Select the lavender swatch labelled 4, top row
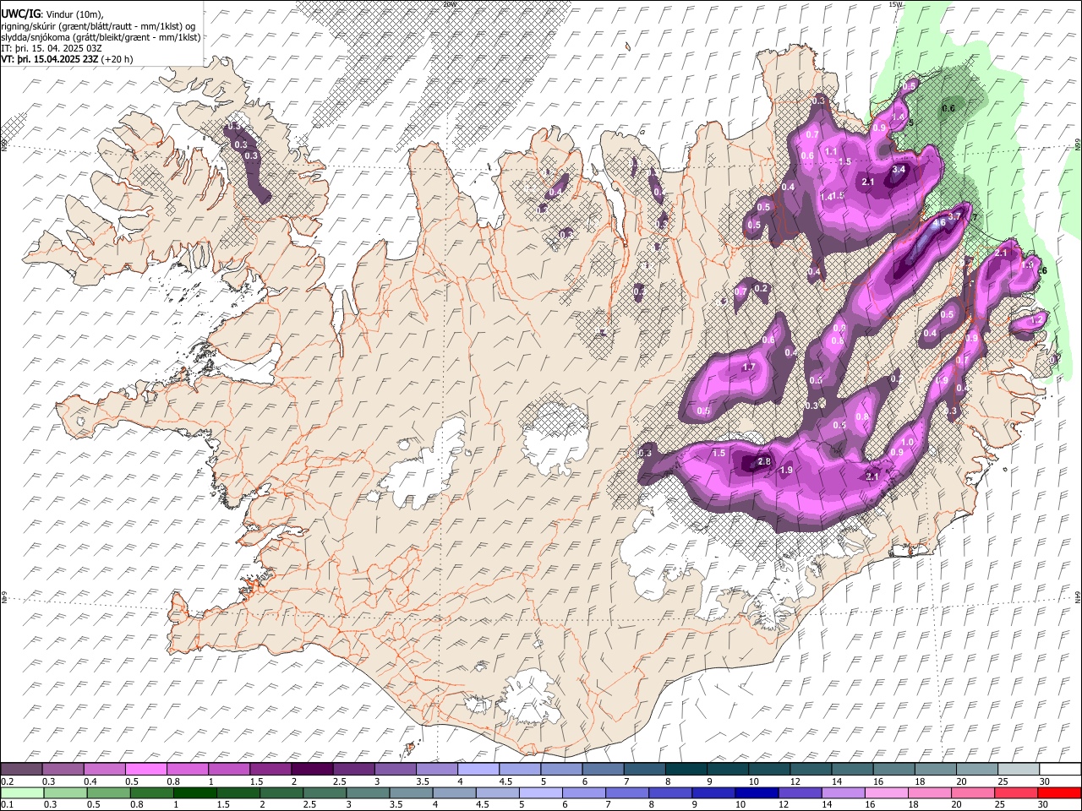The width and height of the screenshot is (1082, 811). [478, 770]
